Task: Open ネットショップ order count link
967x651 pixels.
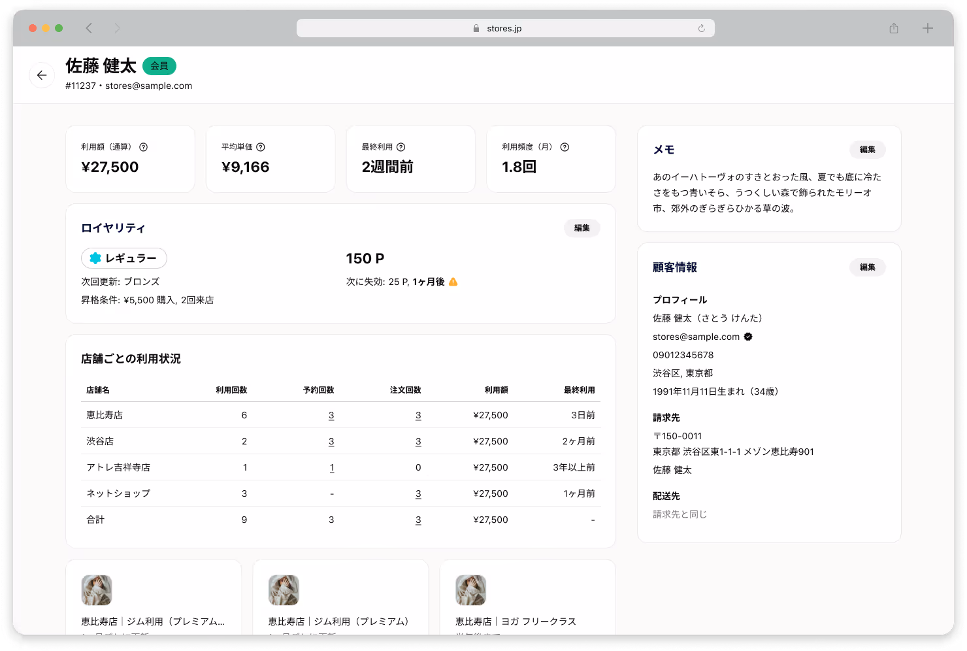Action: coord(418,493)
